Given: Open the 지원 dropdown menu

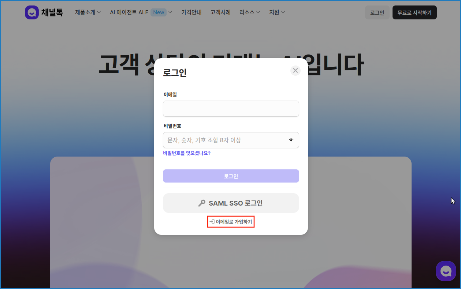Looking at the screenshot, I should tap(277, 12).
